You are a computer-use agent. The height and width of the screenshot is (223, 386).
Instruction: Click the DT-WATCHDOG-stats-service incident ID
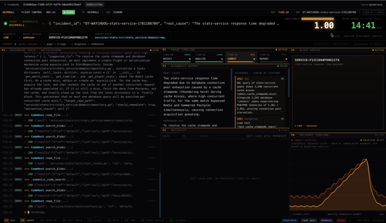coord(329,12)
